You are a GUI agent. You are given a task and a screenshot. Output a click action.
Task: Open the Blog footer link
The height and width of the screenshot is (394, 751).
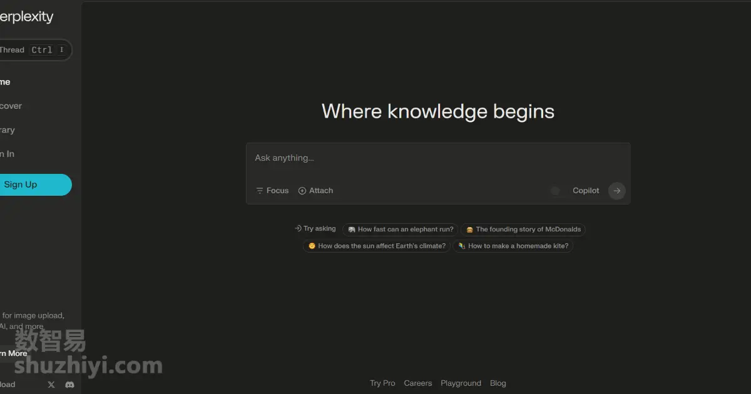[x=498, y=383]
